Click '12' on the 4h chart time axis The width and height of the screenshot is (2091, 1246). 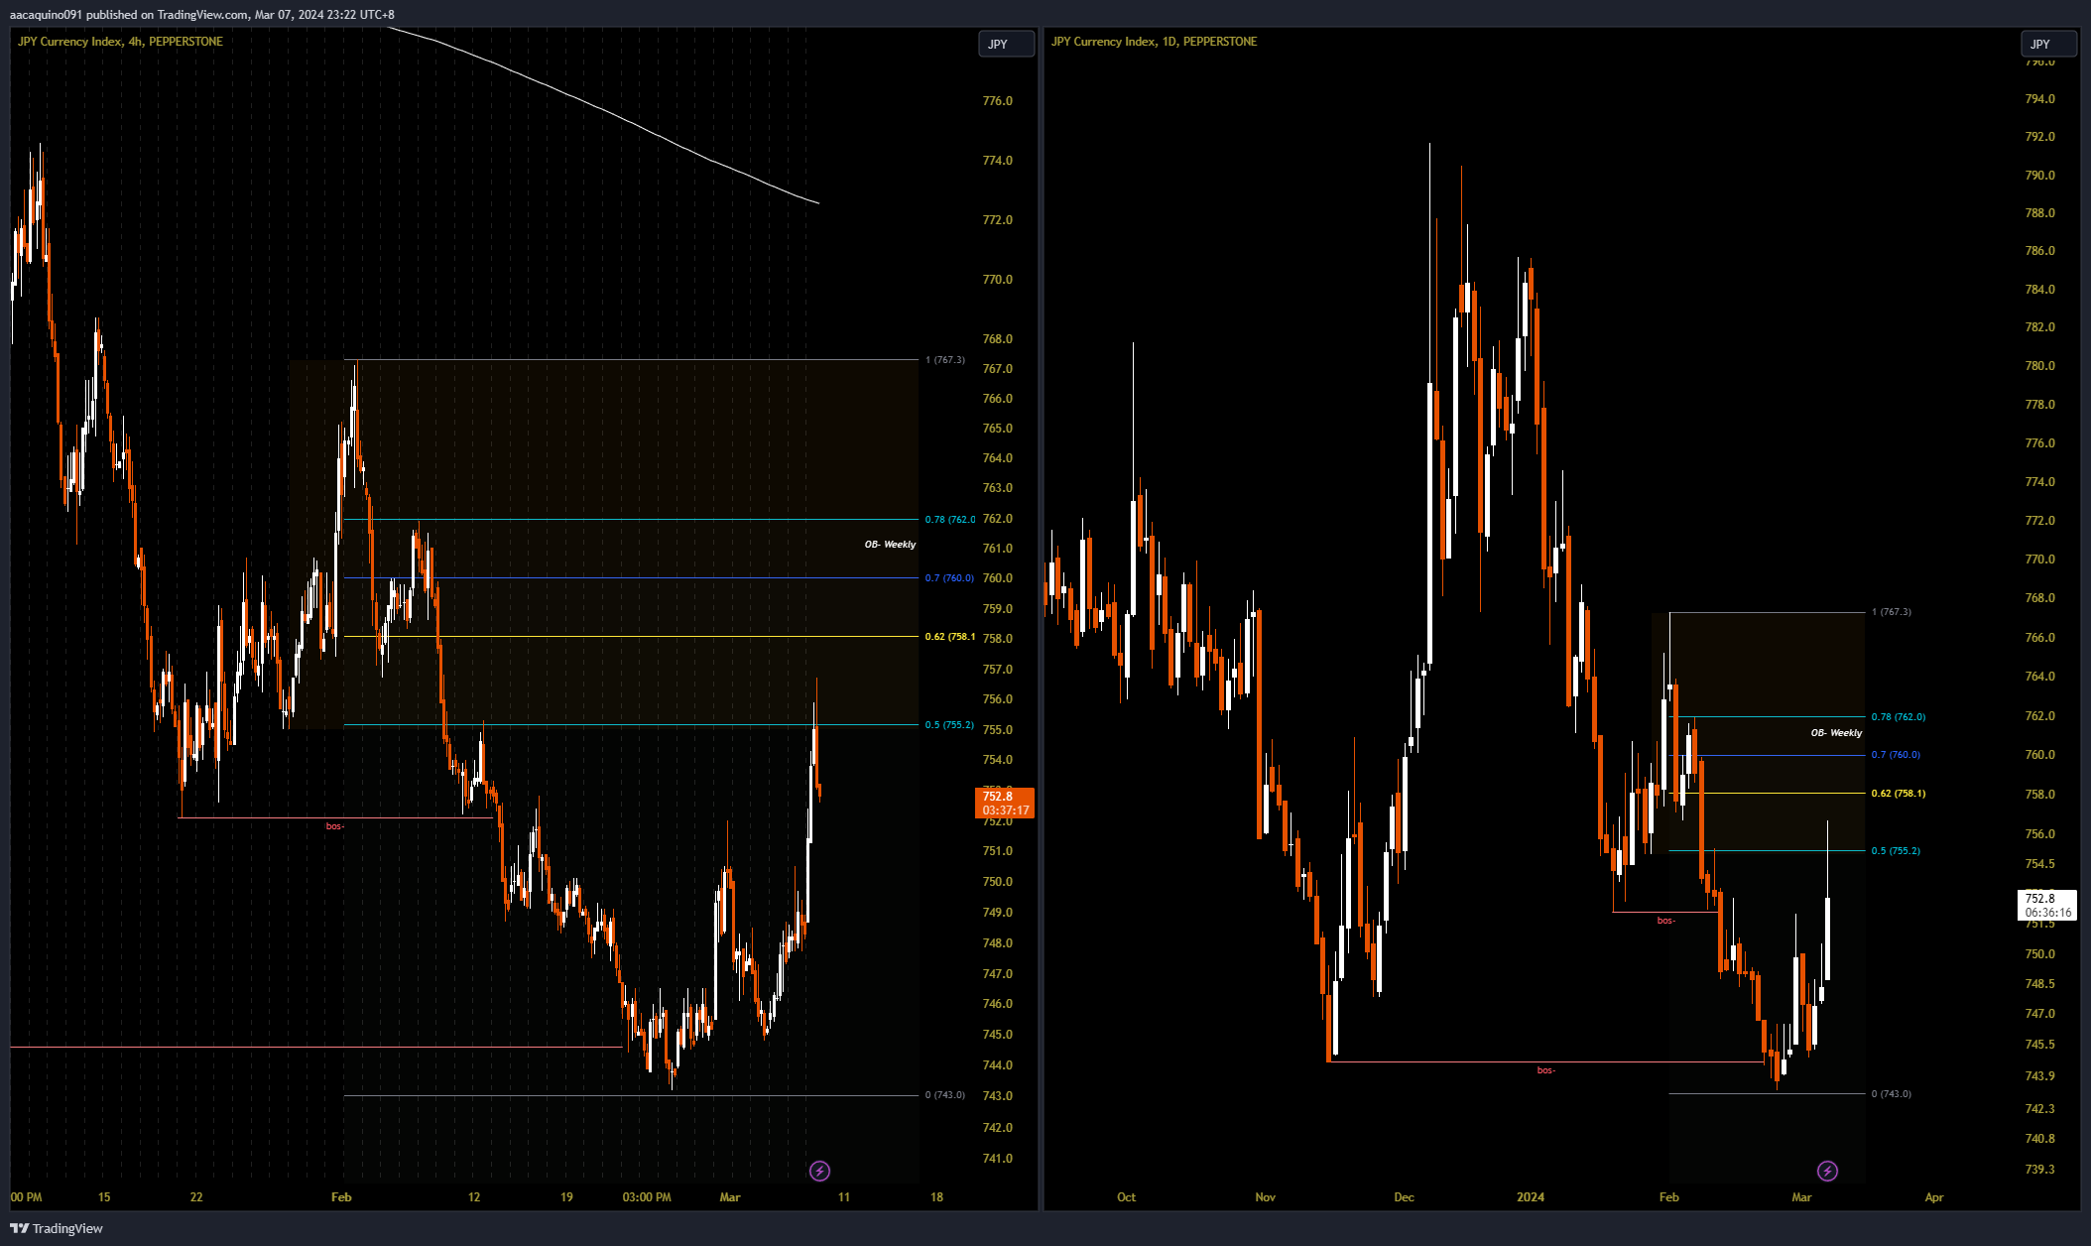click(474, 1197)
